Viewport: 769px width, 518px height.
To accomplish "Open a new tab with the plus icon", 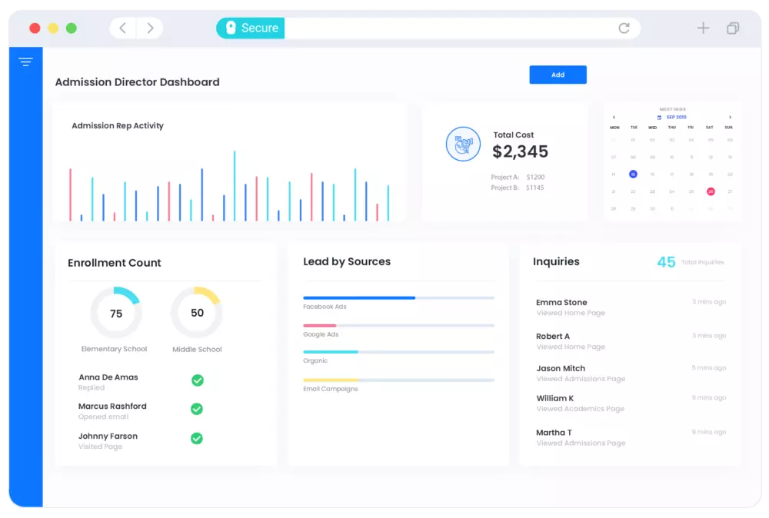I will click(703, 28).
